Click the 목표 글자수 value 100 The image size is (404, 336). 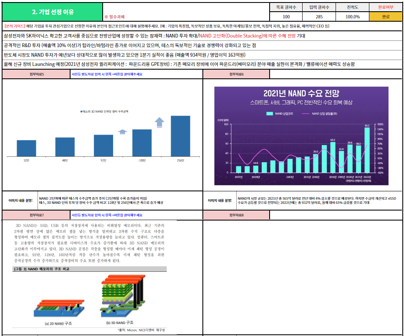tap(286, 17)
